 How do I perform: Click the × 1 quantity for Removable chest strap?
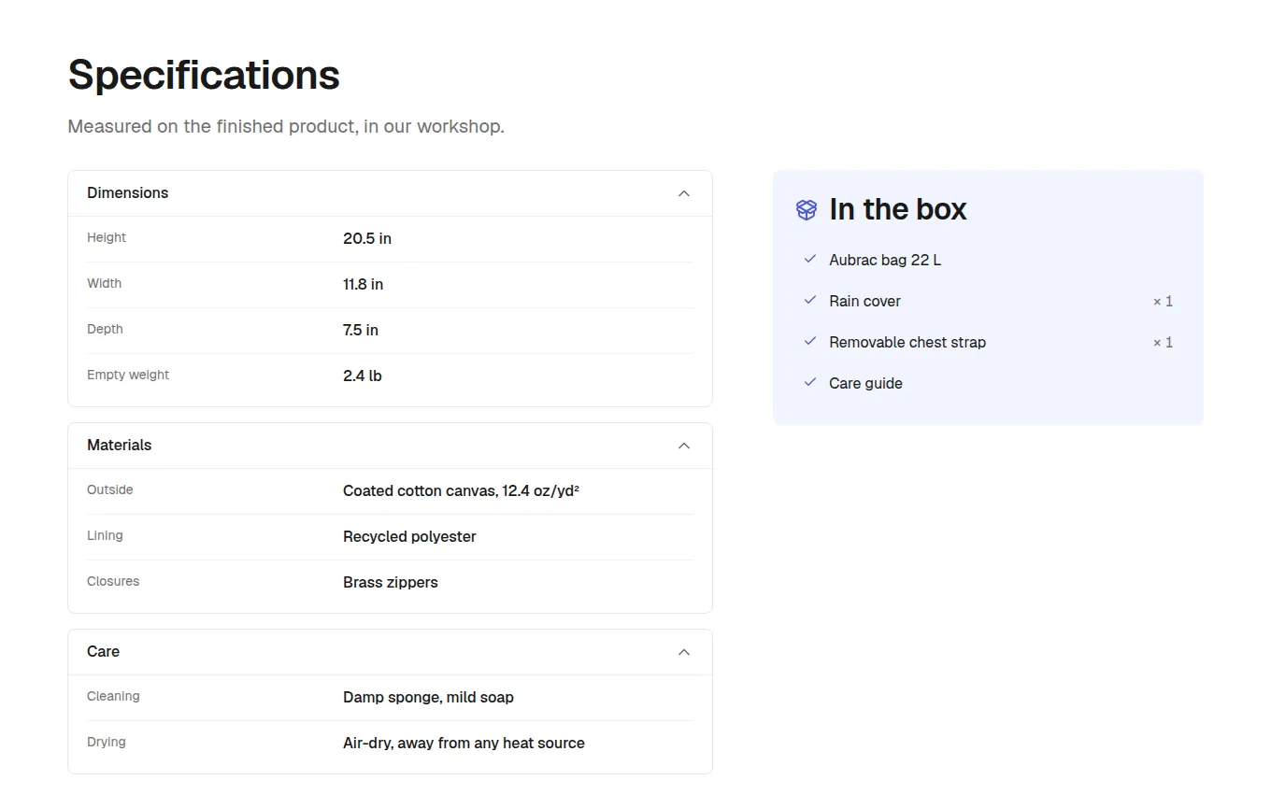(x=1163, y=342)
